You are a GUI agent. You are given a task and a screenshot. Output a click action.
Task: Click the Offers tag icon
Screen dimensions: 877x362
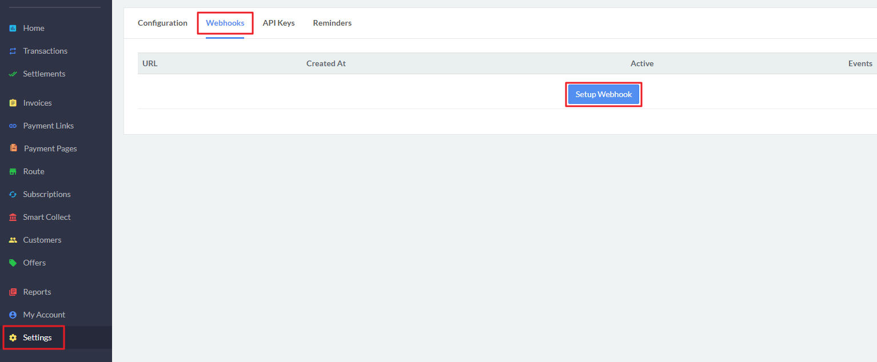(13, 263)
